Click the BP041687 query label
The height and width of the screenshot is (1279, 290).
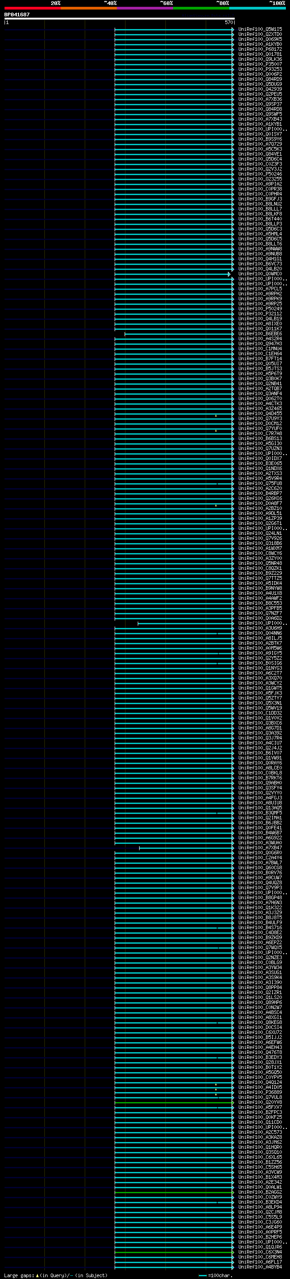pos(17,15)
